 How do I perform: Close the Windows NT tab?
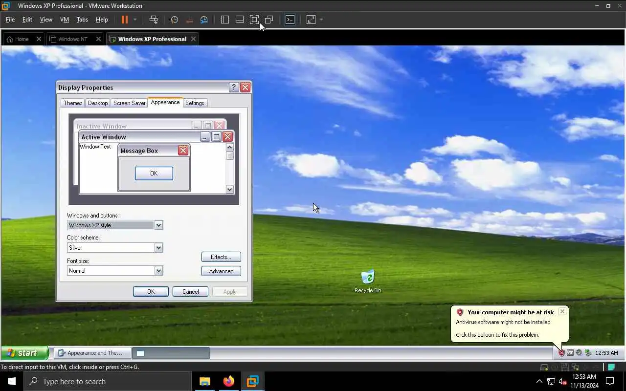pos(99,39)
